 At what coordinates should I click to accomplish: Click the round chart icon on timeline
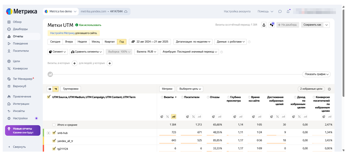tap(50, 74)
